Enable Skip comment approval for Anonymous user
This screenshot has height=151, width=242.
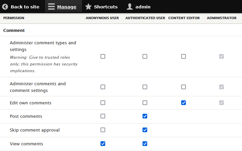pos(103,130)
